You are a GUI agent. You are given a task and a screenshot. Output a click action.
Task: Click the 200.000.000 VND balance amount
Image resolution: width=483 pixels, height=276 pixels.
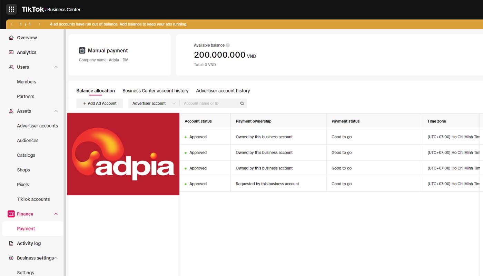[225, 55]
